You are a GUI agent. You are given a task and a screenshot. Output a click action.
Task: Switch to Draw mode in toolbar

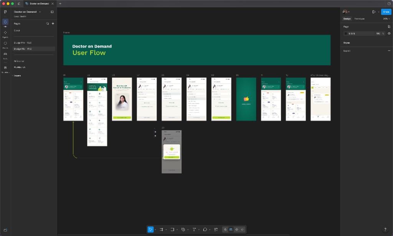point(225,229)
